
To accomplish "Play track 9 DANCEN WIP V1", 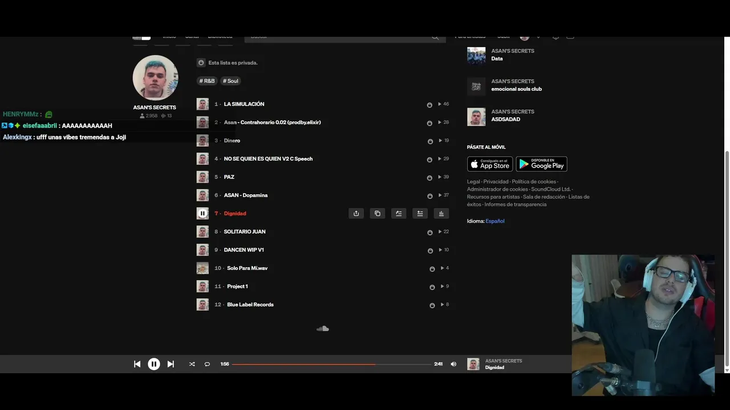I will point(244,250).
